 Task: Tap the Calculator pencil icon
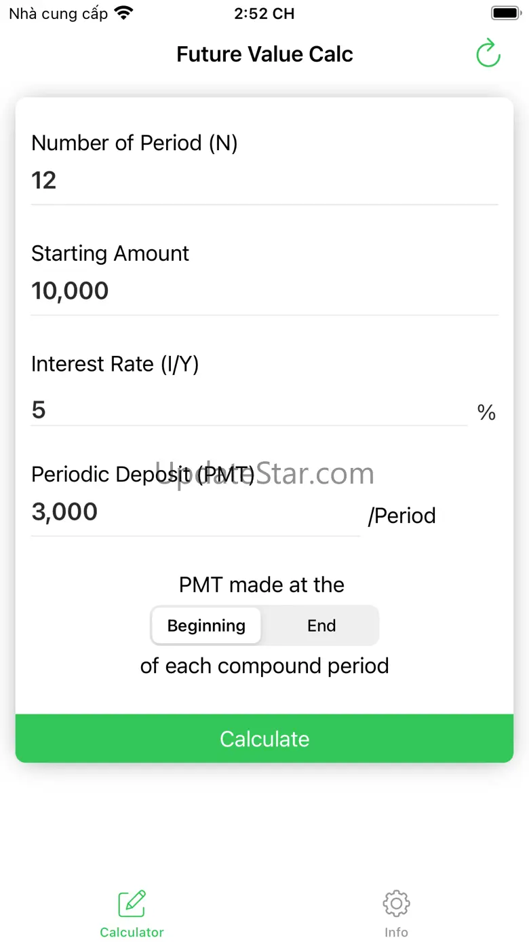[x=132, y=904]
